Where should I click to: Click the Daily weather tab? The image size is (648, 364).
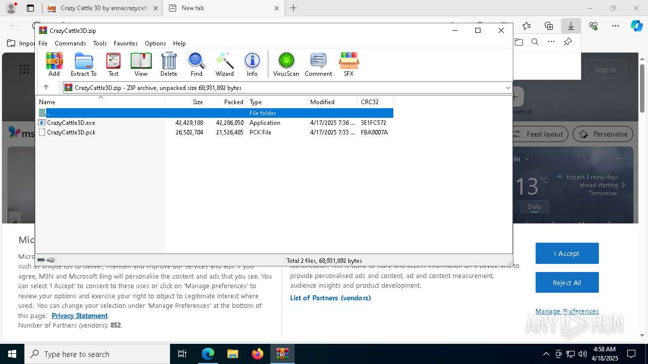[x=535, y=207]
